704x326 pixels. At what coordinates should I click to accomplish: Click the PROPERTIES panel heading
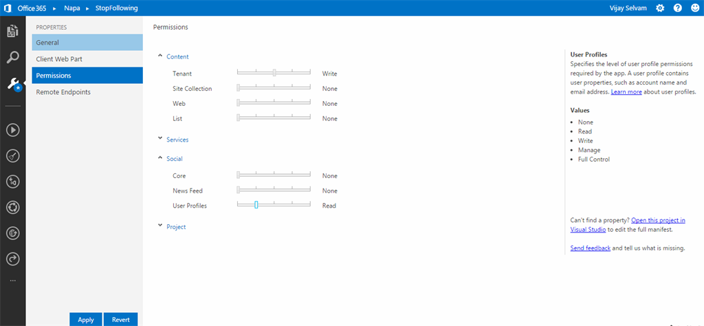click(x=51, y=28)
